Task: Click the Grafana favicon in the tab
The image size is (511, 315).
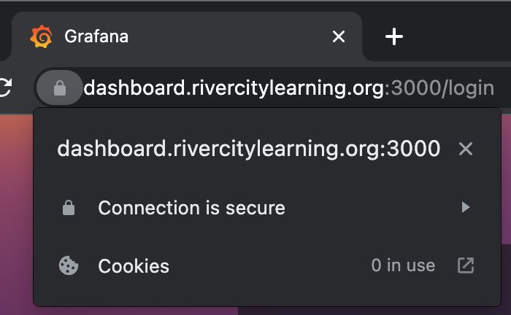Action: tap(41, 36)
